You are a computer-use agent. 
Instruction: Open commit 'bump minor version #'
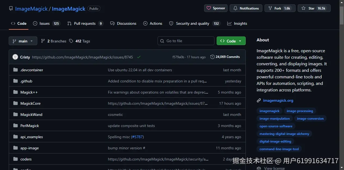pyautogui.click(x=127, y=148)
